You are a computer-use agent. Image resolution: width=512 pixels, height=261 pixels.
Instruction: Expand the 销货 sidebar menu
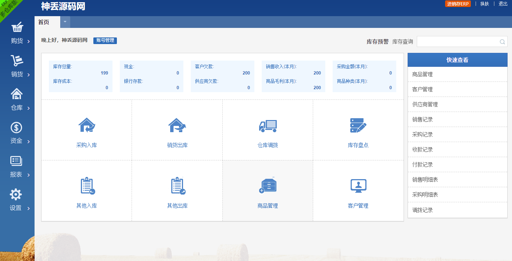(x=17, y=67)
